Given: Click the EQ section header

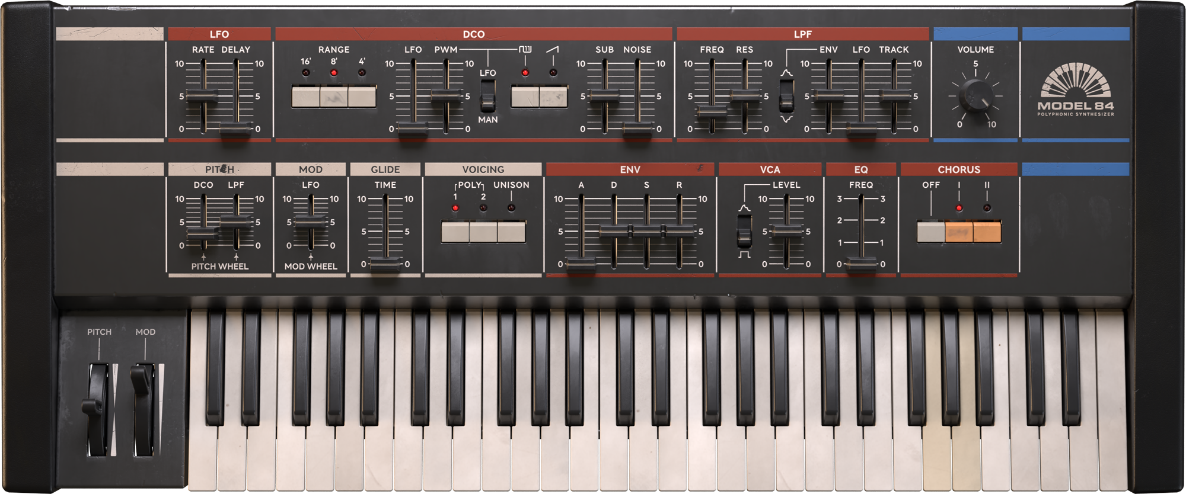Looking at the screenshot, I should 861,169.
